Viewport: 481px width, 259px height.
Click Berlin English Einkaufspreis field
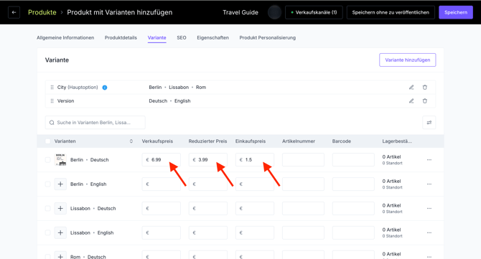(255, 184)
